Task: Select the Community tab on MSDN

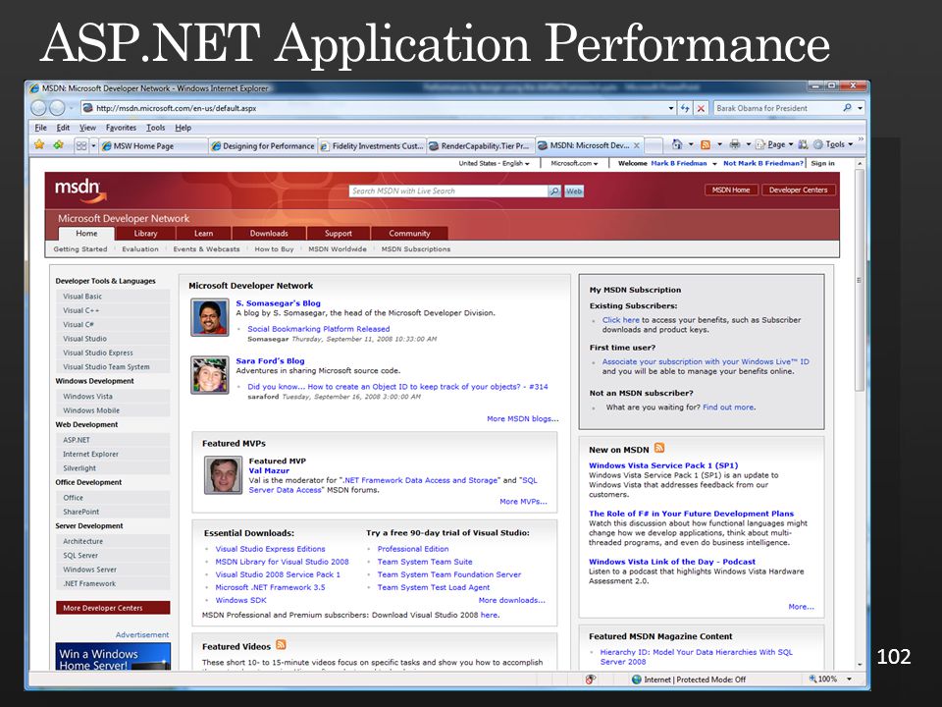Action: pos(409,234)
